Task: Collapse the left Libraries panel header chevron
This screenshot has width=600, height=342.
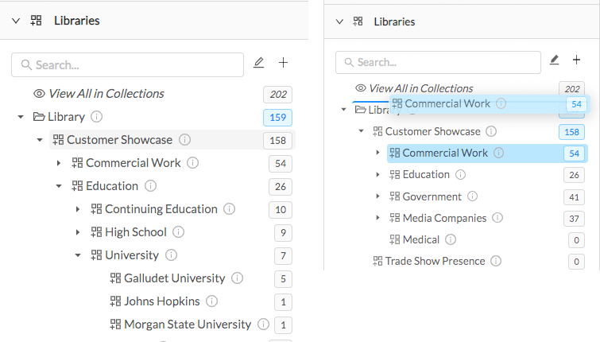Action: coord(15,21)
